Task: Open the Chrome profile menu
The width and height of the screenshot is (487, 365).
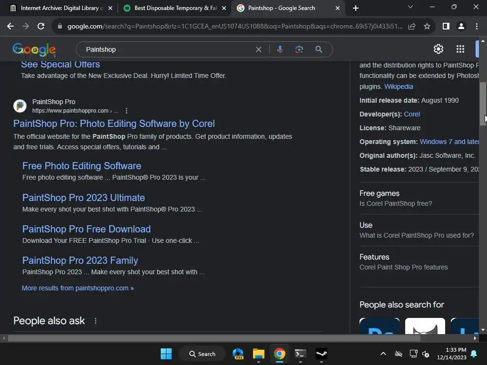Action: point(461,27)
